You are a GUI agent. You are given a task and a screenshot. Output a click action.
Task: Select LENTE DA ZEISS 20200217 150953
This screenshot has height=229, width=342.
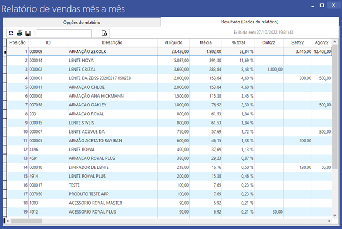(x=112, y=78)
